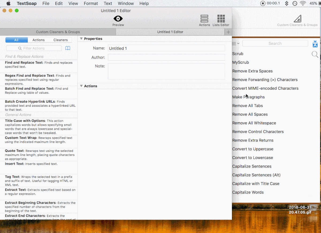The width and height of the screenshot is (321, 233).
Task: Open the Edit menu
Action: click(59, 3)
